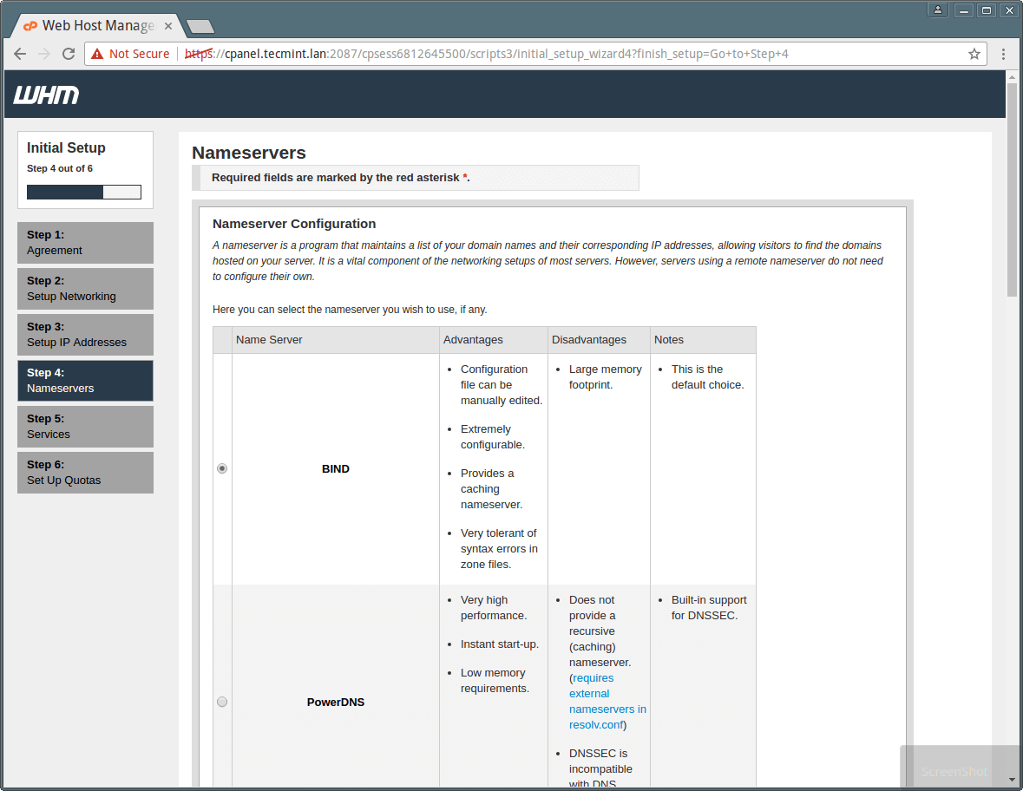Open the Chrome three-dot menu
1023x791 pixels.
pyautogui.click(x=1003, y=54)
